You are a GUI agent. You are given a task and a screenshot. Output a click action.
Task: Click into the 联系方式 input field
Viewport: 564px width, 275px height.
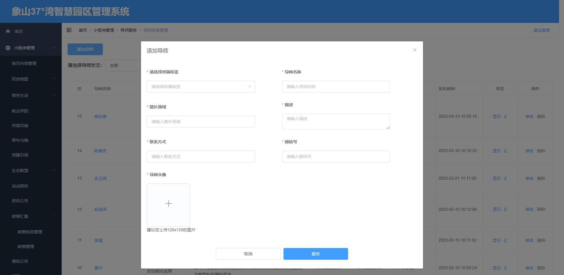(201, 156)
